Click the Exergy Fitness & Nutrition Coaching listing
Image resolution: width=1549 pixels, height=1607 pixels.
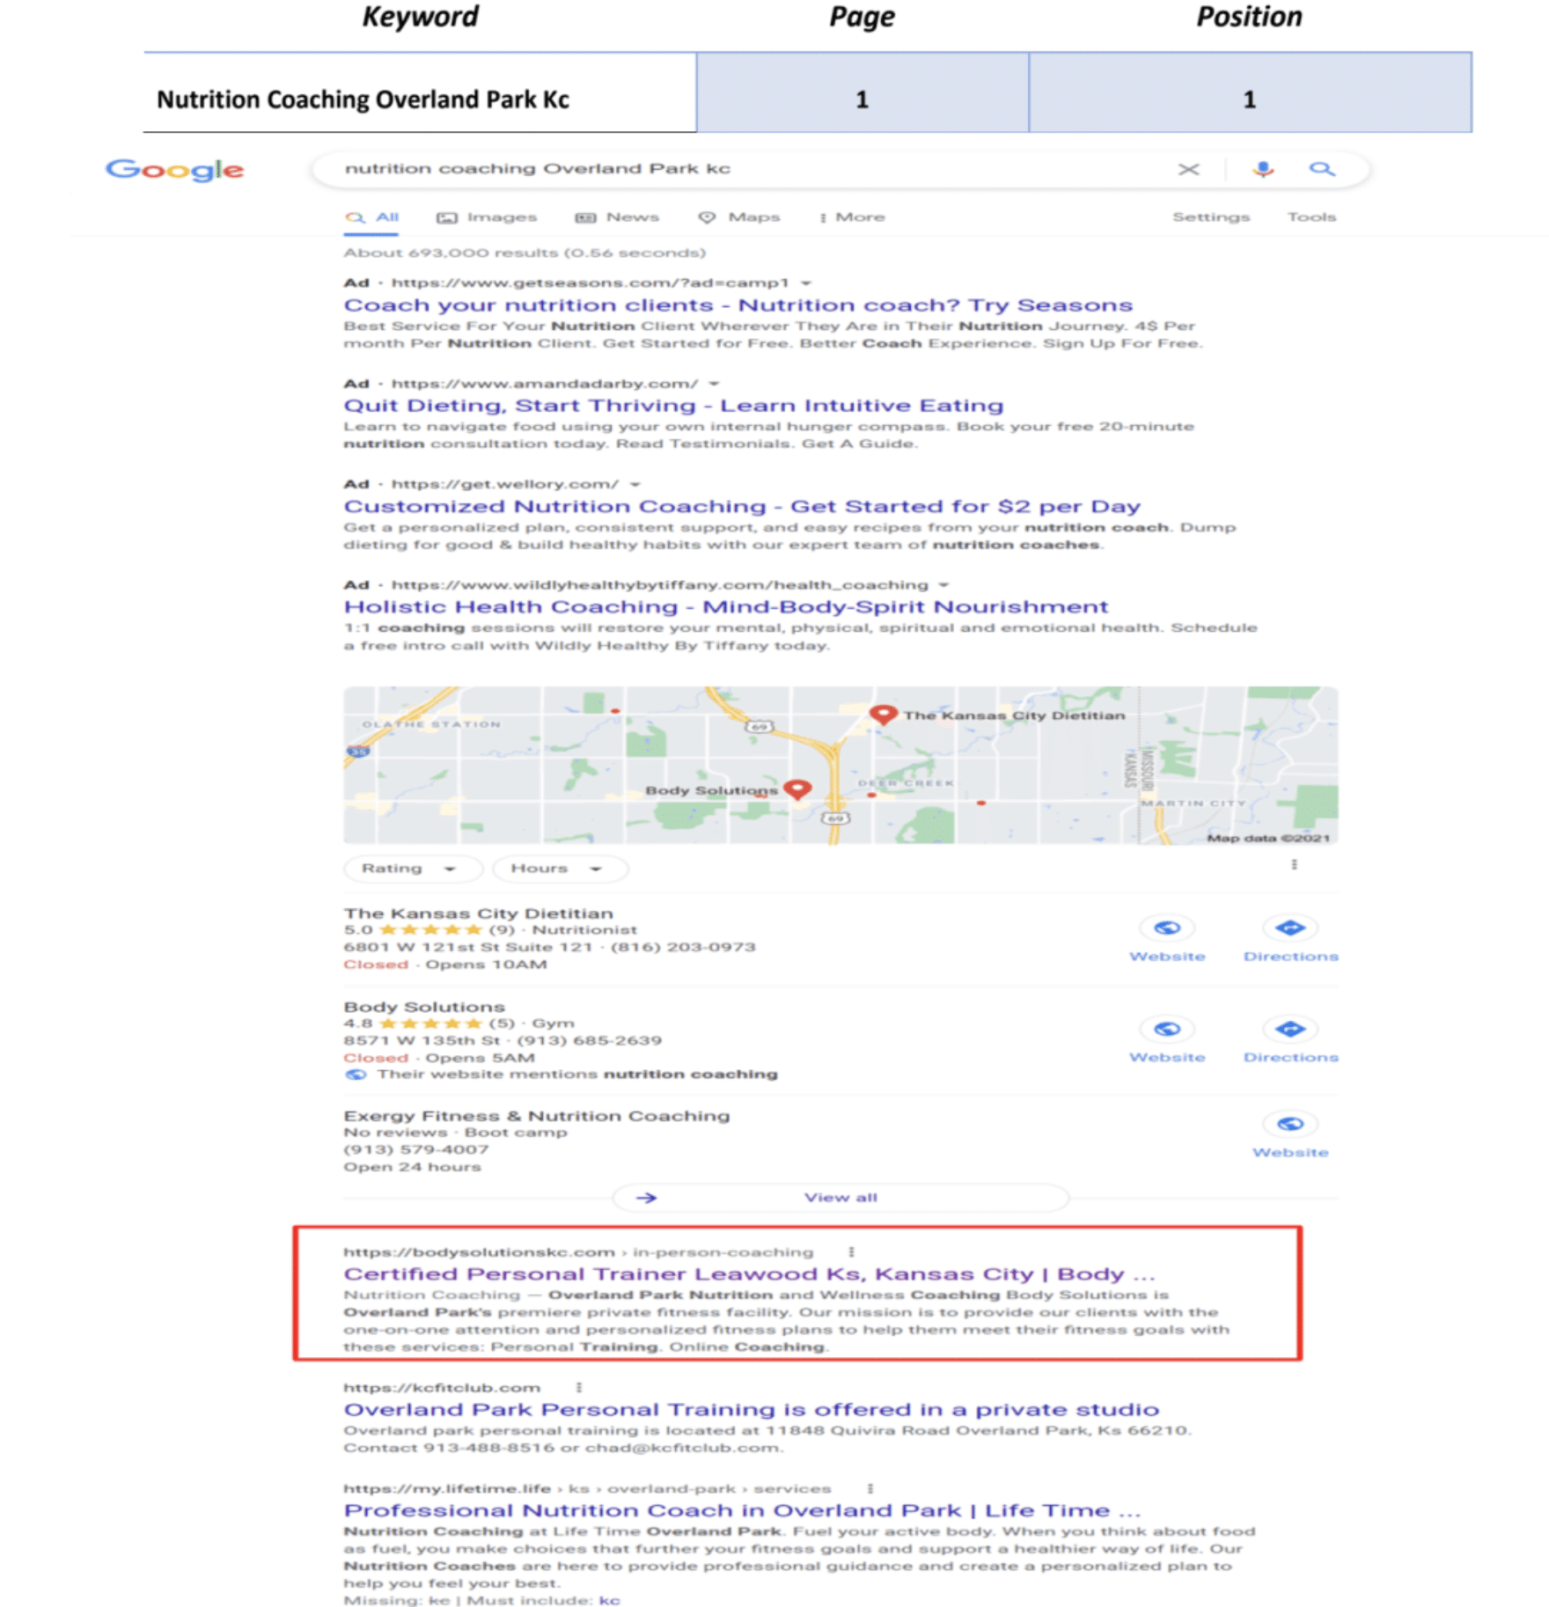click(536, 1116)
